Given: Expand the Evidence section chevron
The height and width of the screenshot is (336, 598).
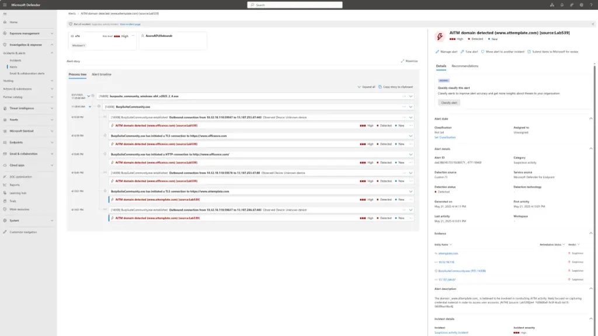Looking at the screenshot, I should [x=590, y=234].
